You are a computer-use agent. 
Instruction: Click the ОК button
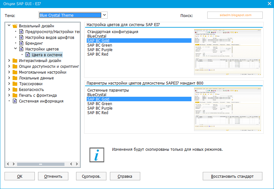20,176
